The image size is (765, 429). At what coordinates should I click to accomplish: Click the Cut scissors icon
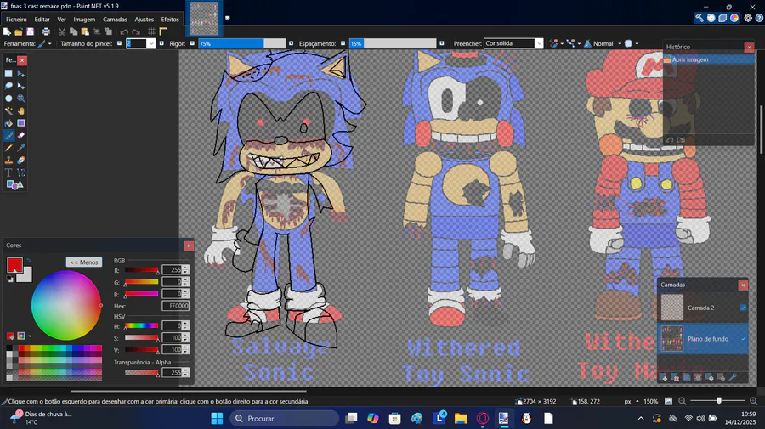[x=62, y=31]
